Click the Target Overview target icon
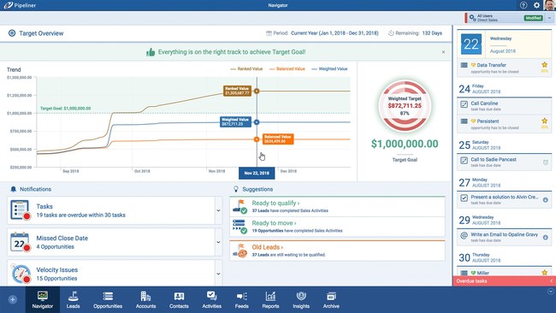The height and width of the screenshot is (313, 556). tap(12, 33)
